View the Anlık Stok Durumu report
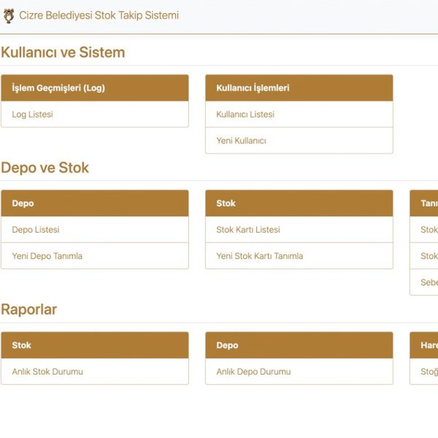Screen dimensions: 438x438 point(47,372)
